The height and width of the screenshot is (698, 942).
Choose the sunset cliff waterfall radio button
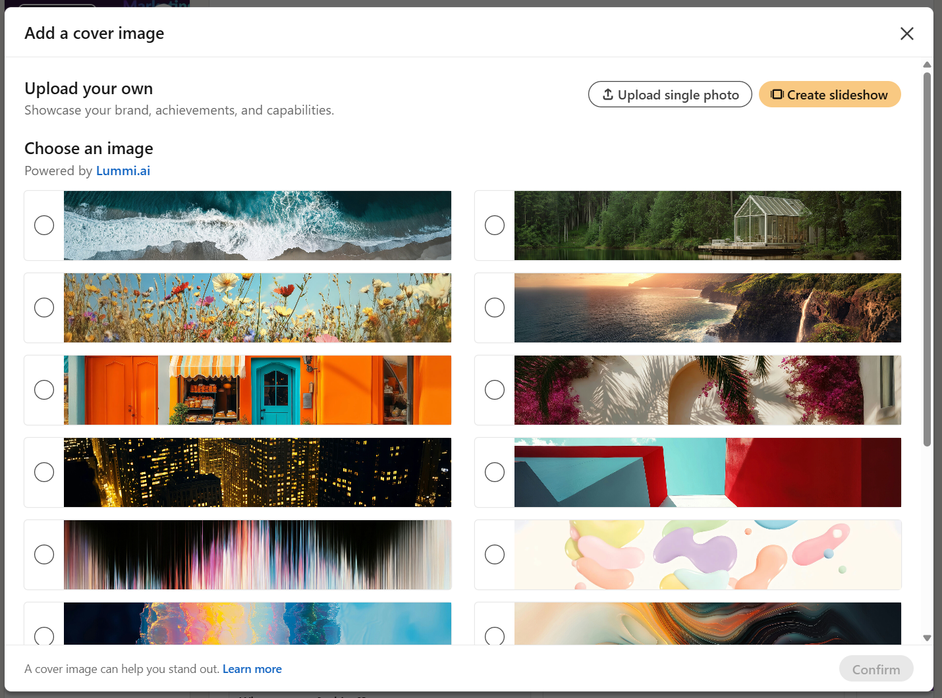coord(495,308)
